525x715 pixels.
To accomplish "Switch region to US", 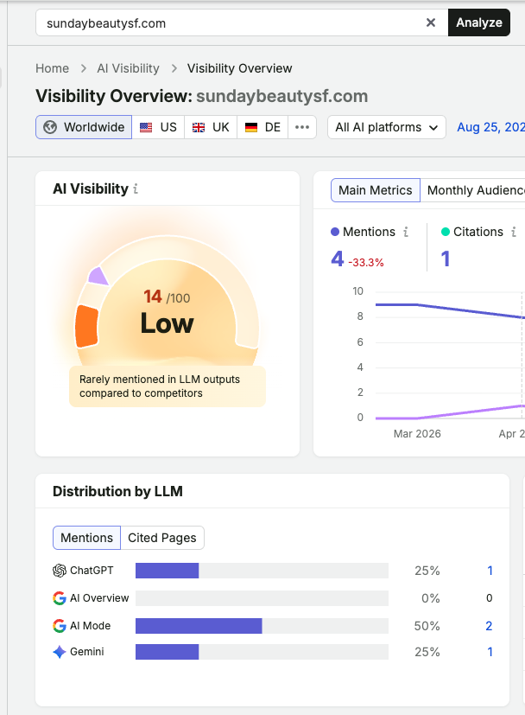I will coord(158,127).
